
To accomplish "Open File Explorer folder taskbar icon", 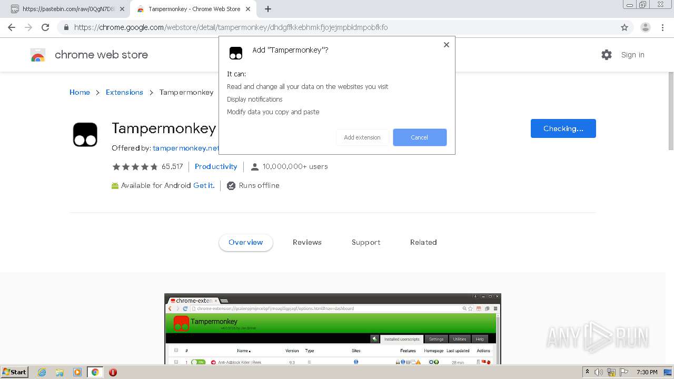I will (60, 372).
